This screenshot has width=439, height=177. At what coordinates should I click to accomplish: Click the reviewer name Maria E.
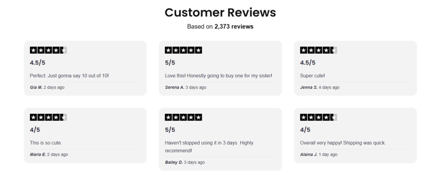(38, 154)
